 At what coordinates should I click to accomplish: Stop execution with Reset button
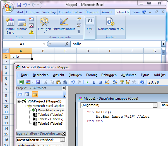coord(100,82)
